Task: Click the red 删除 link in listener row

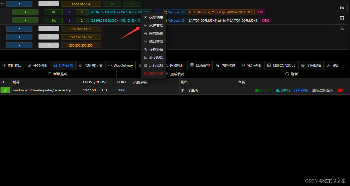Action: coord(341,90)
